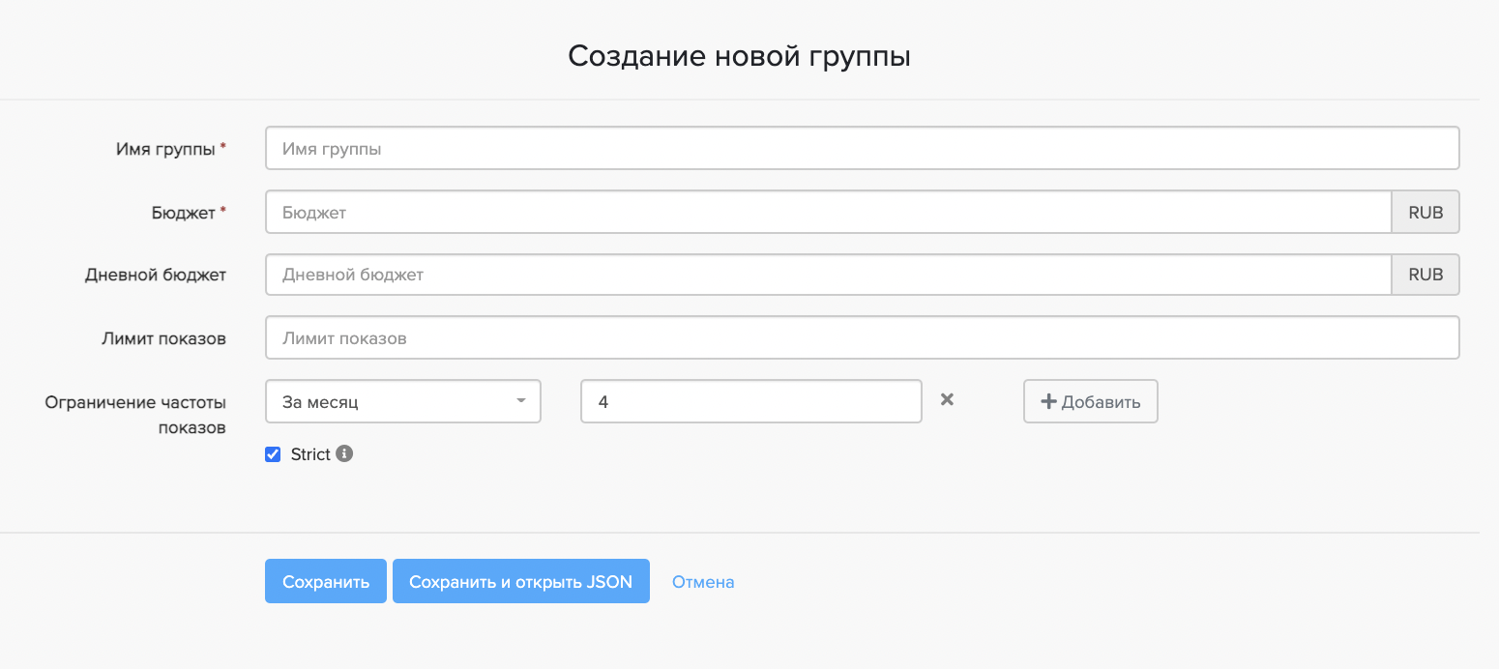Click the "Добавить" button
Image resolution: width=1499 pixels, height=669 pixels.
click(x=1090, y=401)
